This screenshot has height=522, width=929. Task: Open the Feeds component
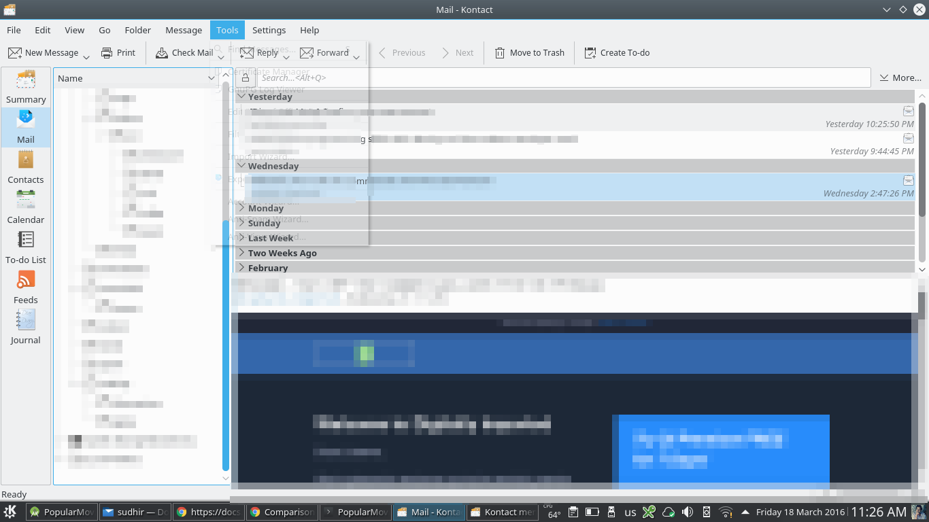tap(26, 288)
